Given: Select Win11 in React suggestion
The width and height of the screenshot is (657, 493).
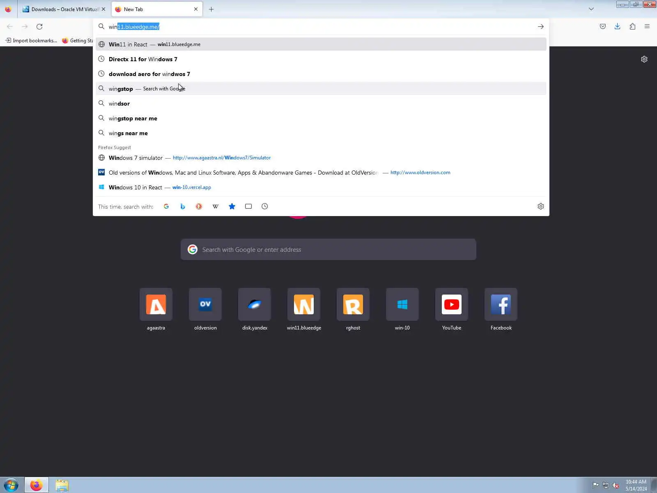Looking at the screenshot, I should click(x=321, y=44).
